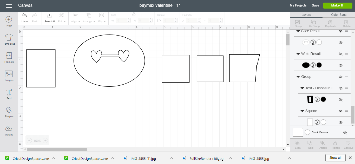This screenshot has width=355, height=164.
Task: Hide the Group layer
Action: (340, 77)
